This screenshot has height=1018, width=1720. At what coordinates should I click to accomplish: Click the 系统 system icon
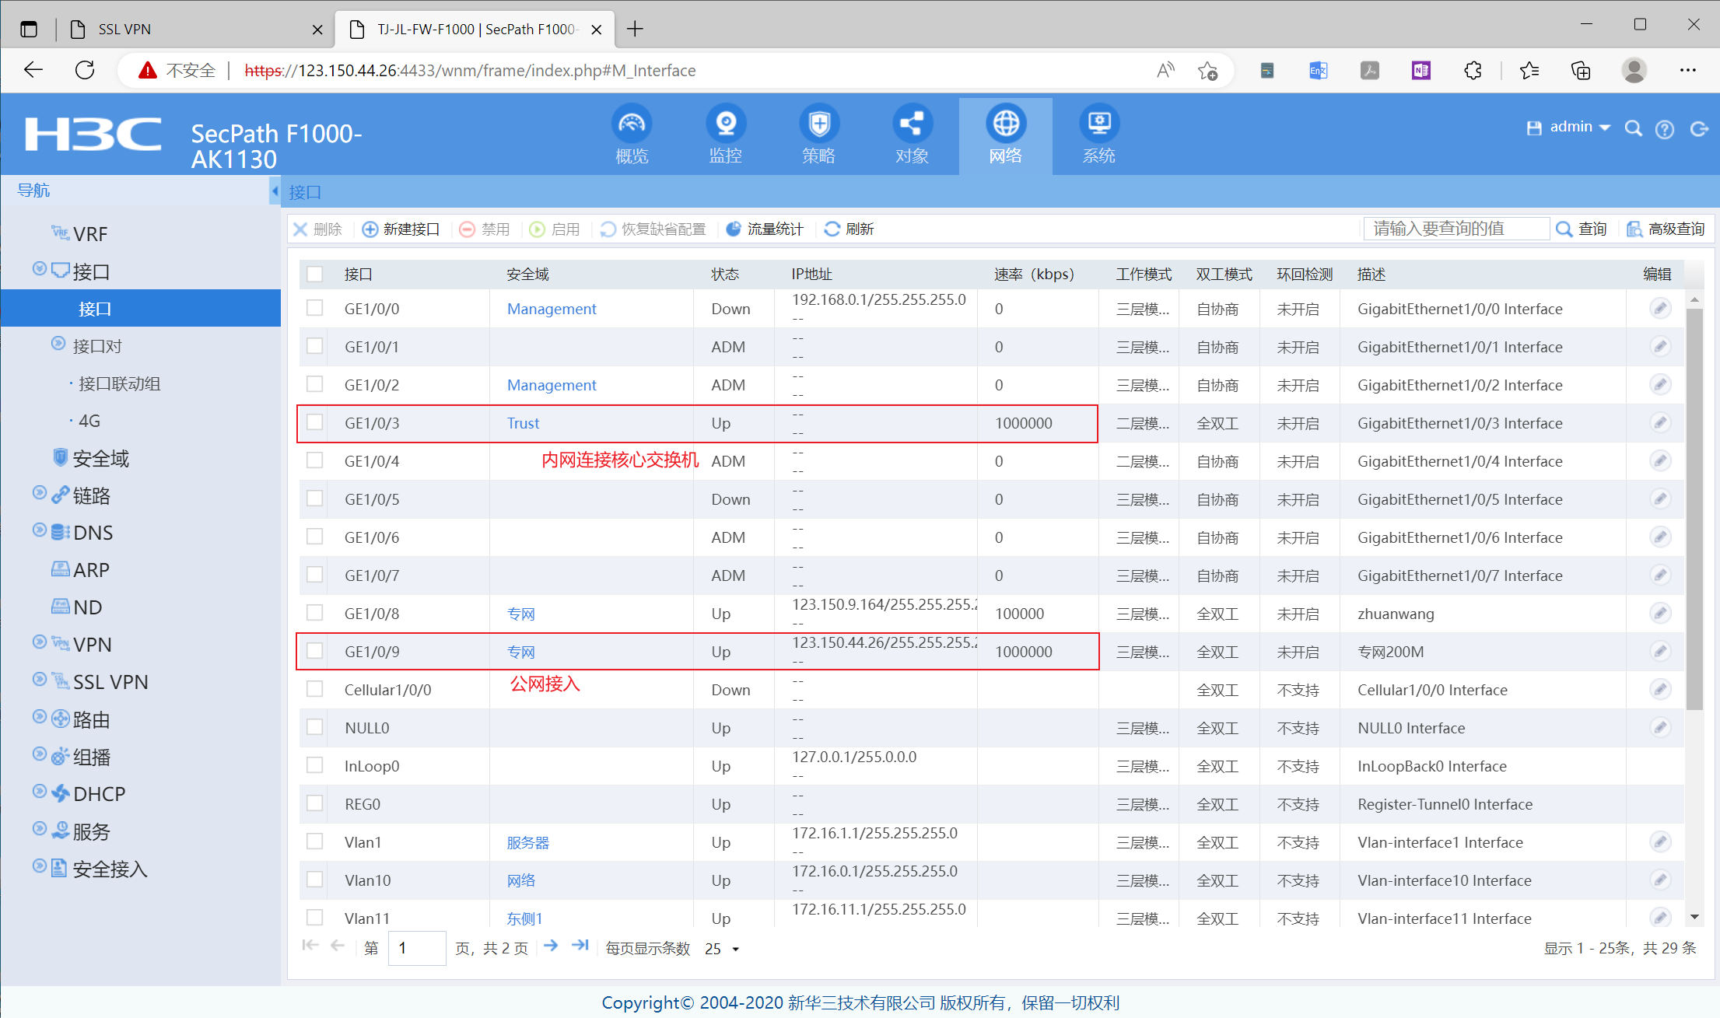1098,124
